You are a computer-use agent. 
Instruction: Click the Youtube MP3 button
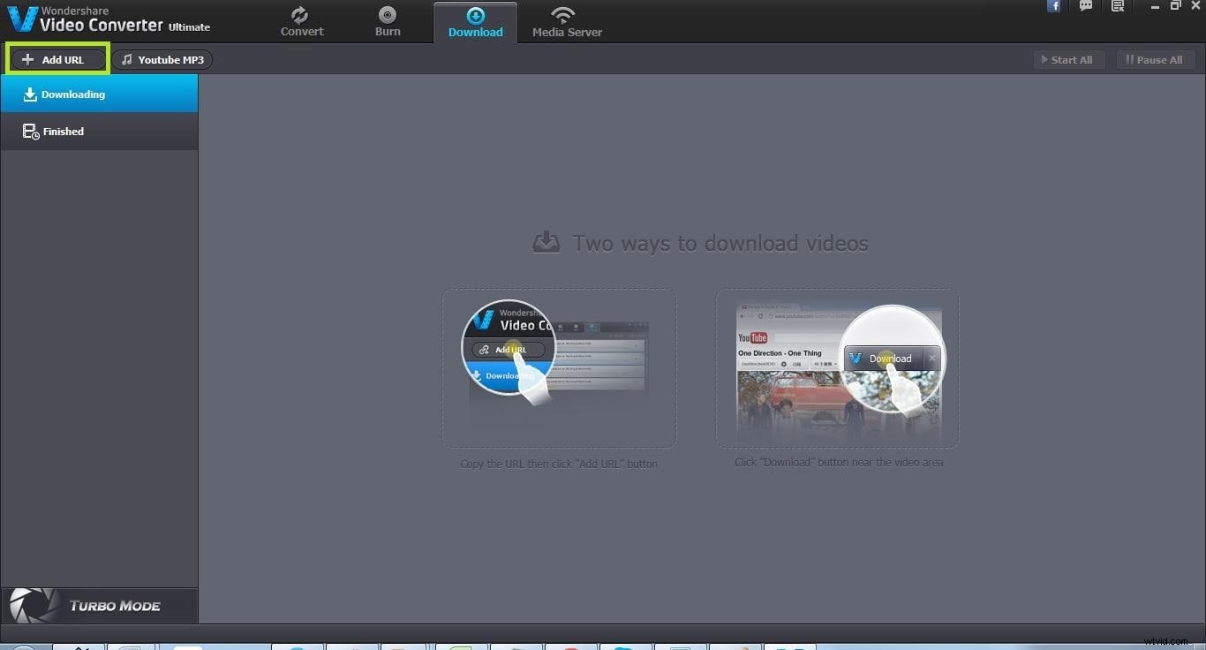click(162, 59)
